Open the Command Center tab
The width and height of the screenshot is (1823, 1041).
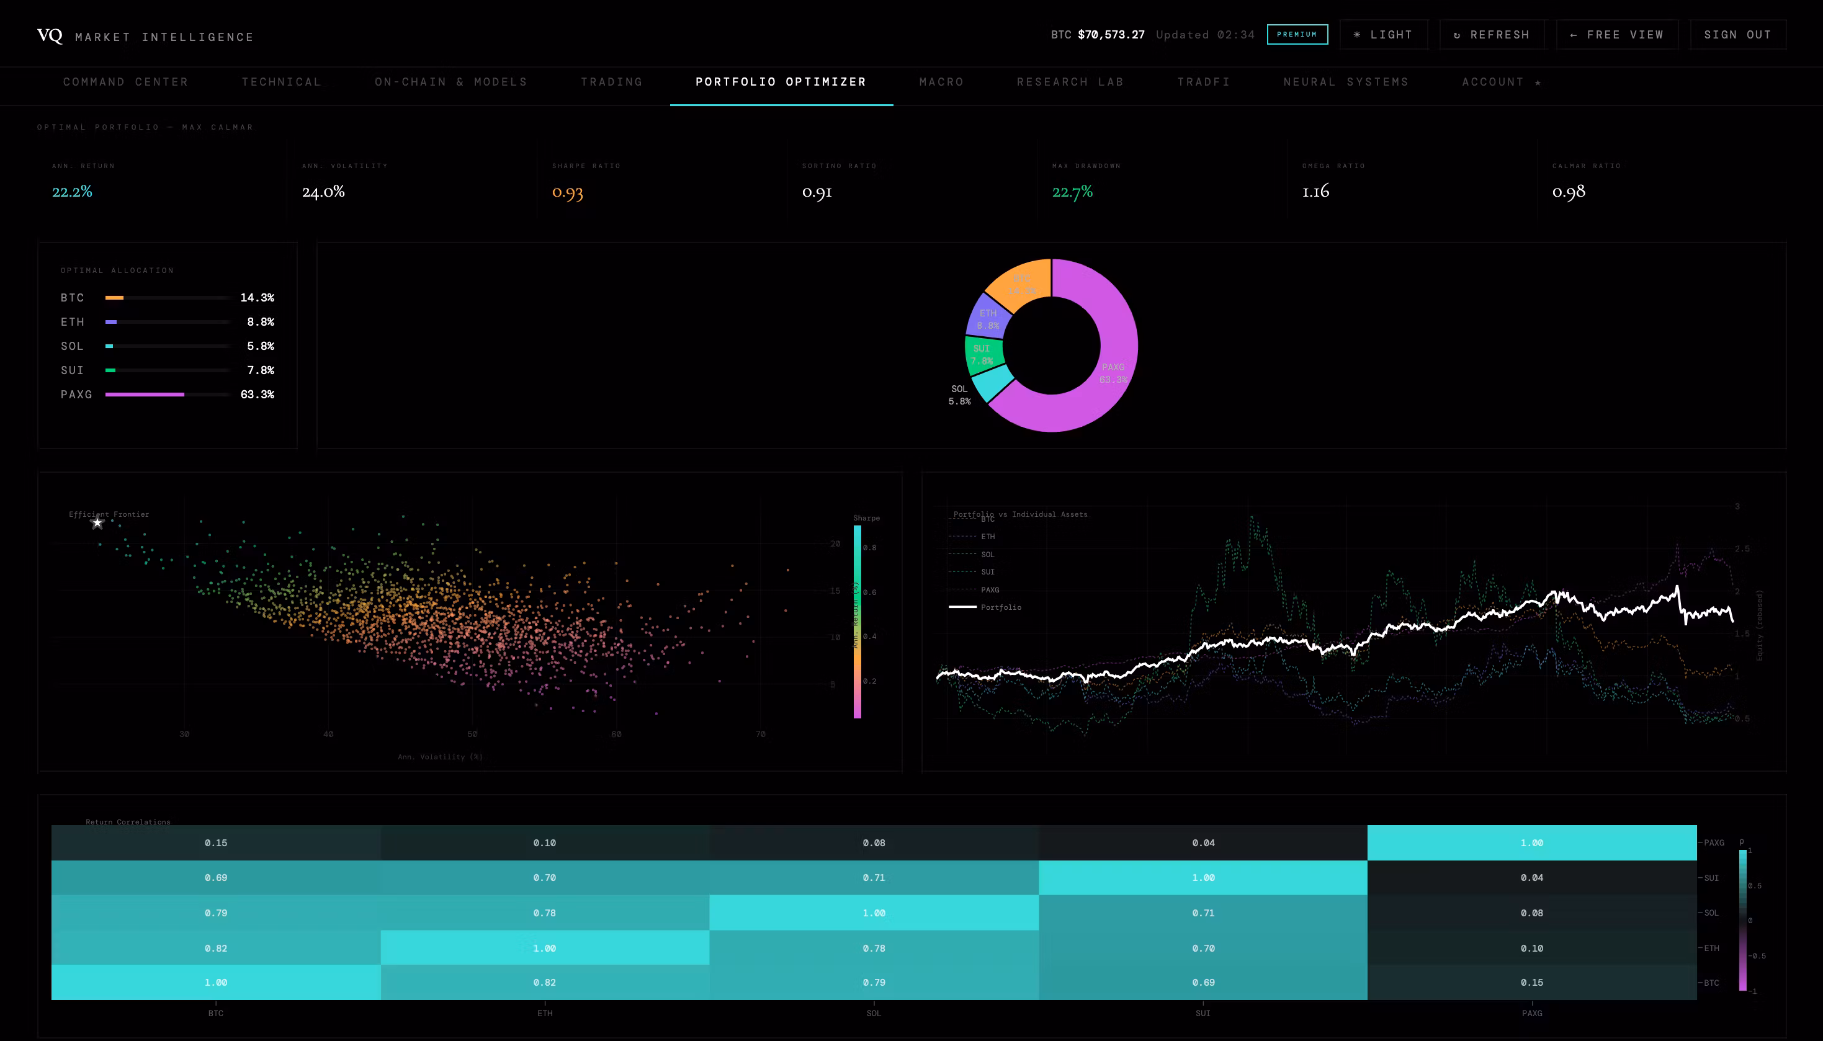click(x=126, y=83)
